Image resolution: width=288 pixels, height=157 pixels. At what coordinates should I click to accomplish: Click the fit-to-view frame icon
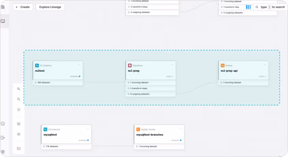point(18,110)
